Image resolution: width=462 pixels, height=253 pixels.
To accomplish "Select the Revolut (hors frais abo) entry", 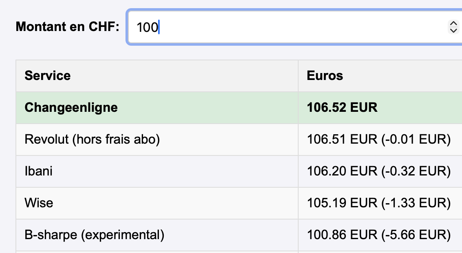I will [x=92, y=139].
